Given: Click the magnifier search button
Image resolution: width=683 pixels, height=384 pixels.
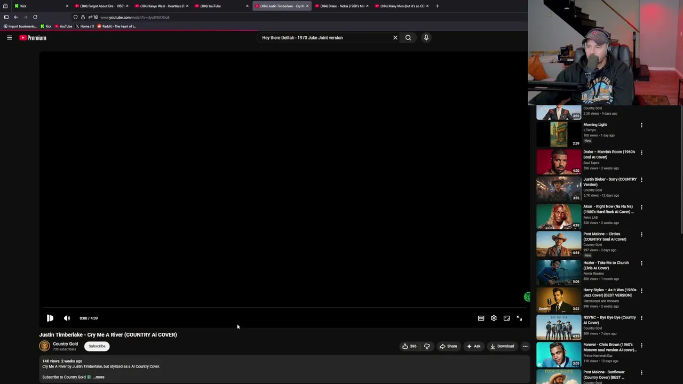Looking at the screenshot, I should click(x=408, y=38).
